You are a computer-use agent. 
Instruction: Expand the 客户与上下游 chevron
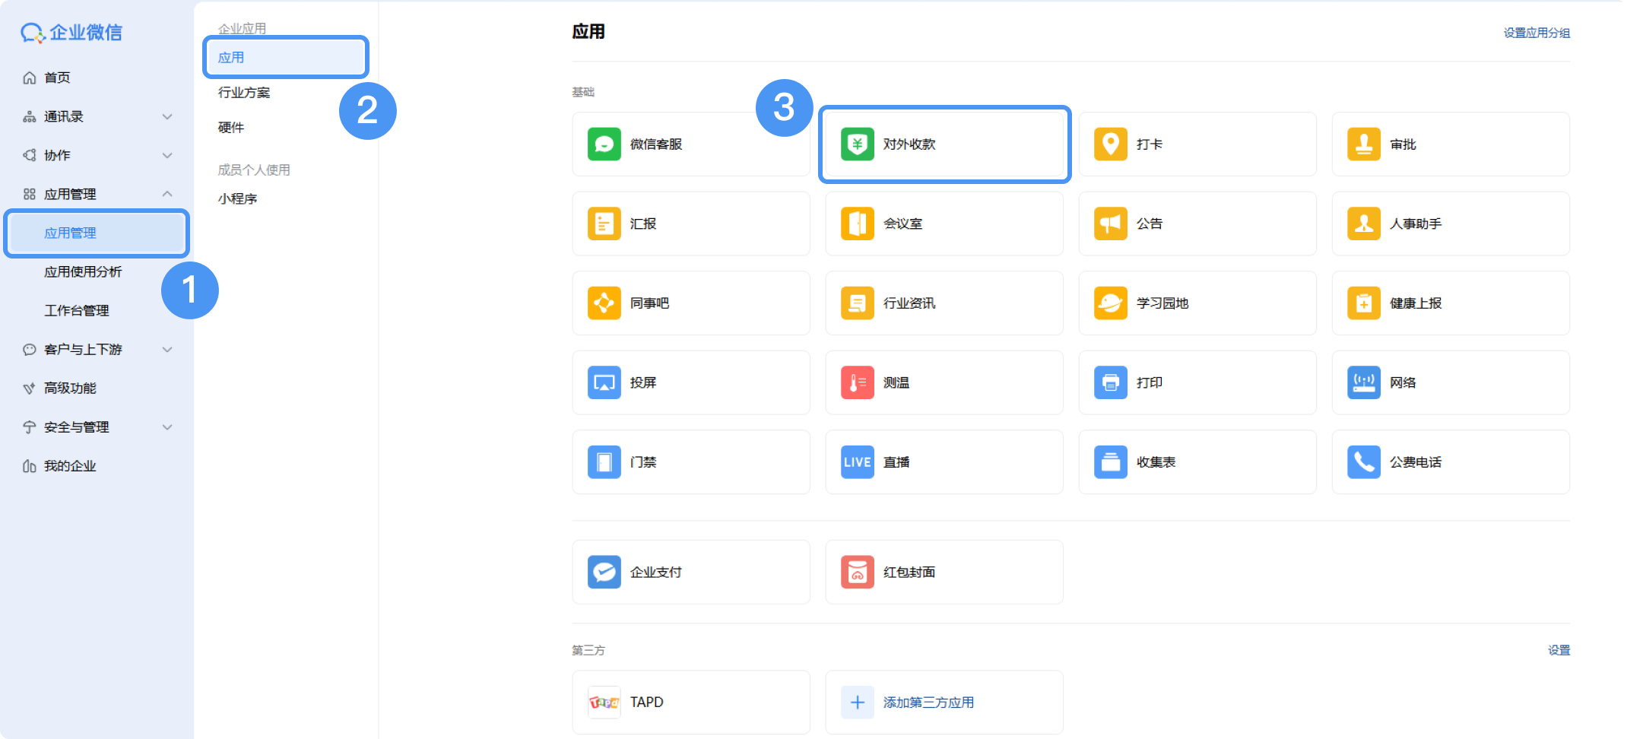coord(167,350)
